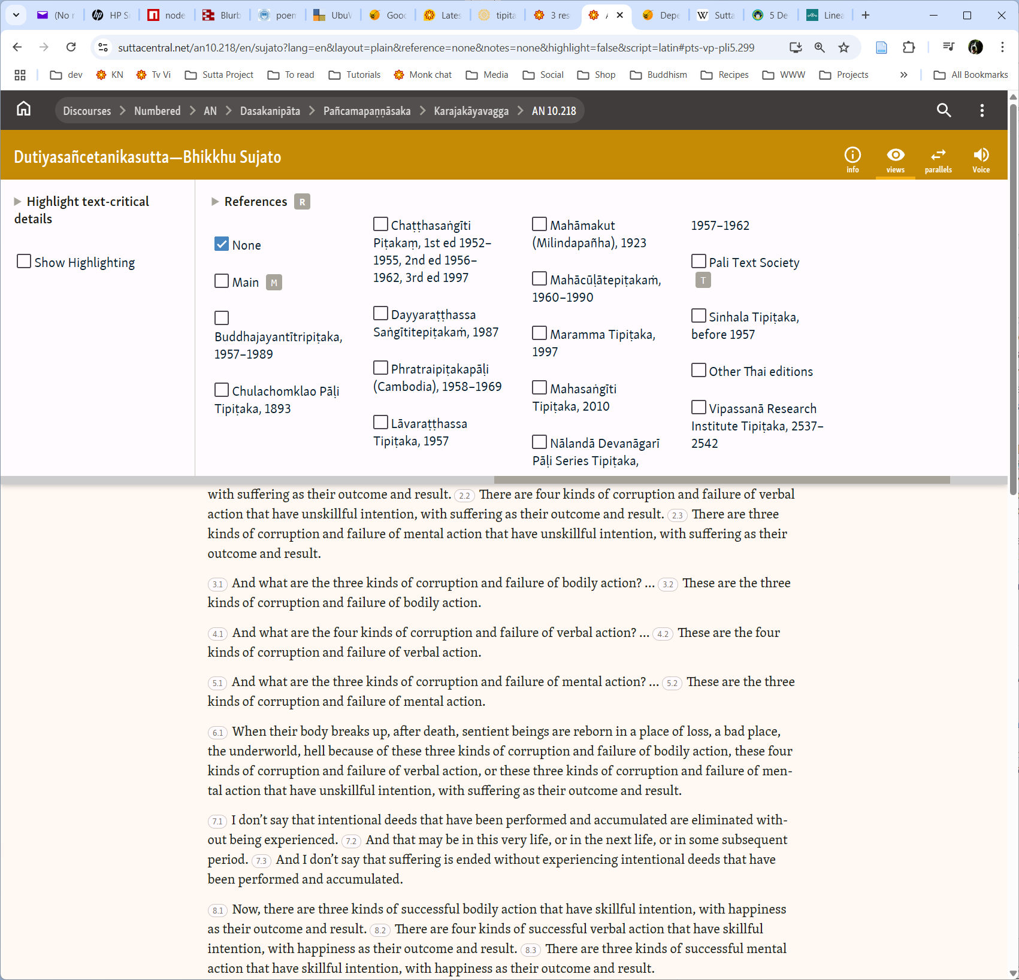Click the R references badge

302,202
